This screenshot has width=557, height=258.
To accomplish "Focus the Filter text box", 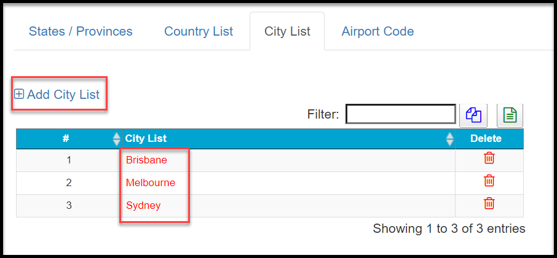I will coord(400,114).
